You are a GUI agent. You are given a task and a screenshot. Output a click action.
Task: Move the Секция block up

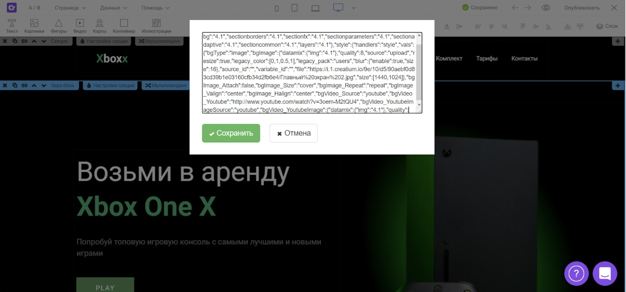coord(34,41)
